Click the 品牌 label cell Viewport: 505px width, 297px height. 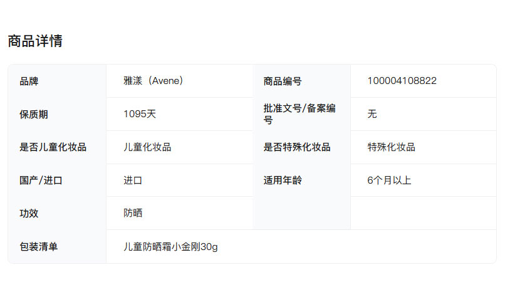[29, 81]
